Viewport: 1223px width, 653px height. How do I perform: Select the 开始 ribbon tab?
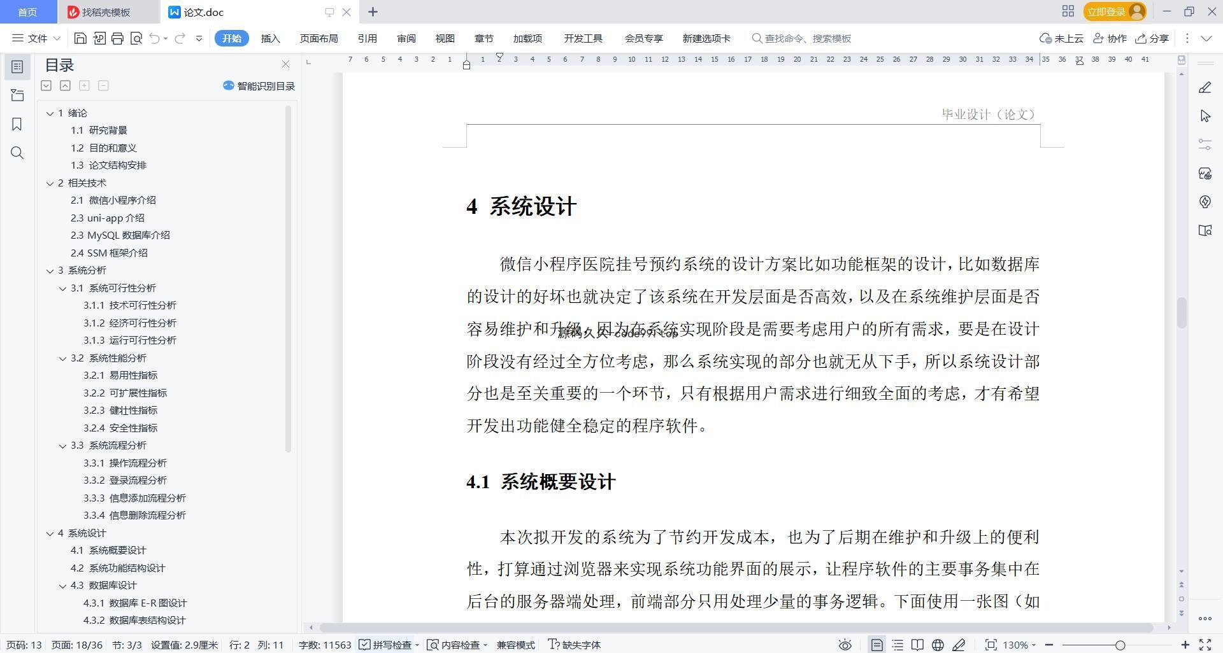coord(231,38)
